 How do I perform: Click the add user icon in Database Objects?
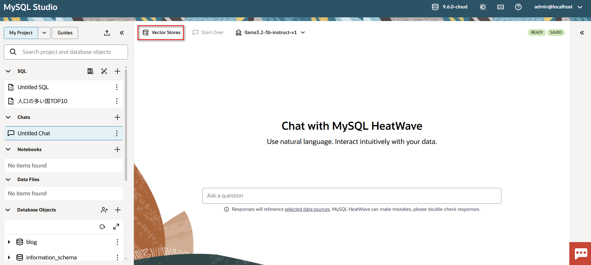coord(104,210)
